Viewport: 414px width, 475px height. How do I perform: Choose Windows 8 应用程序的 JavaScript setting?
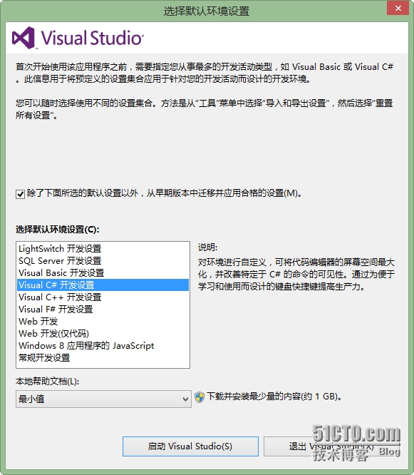(103, 346)
